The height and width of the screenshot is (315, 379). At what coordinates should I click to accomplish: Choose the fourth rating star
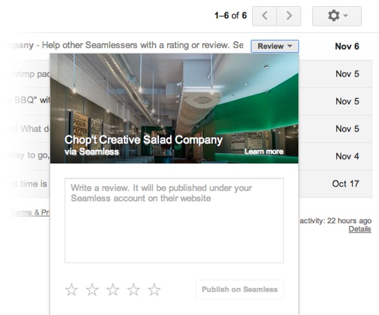[x=134, y=290]
